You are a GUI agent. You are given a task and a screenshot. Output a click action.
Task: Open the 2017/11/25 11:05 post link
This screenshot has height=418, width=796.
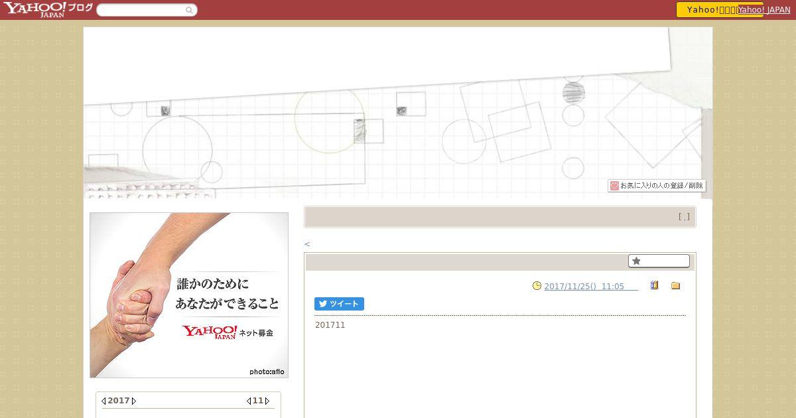(x=591, y=287)
